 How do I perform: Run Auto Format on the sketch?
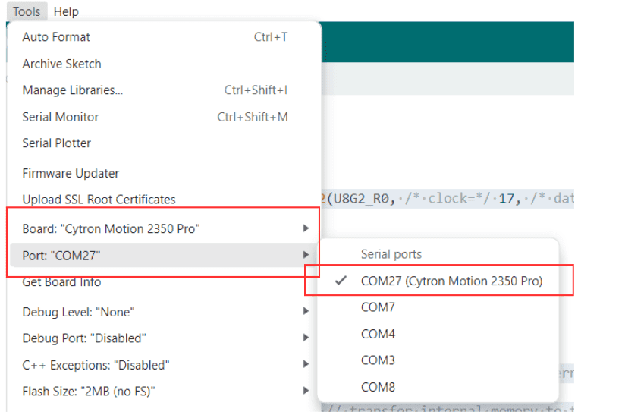click(56, 36)
